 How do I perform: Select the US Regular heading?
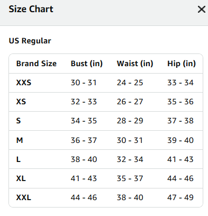pos(30,41)
